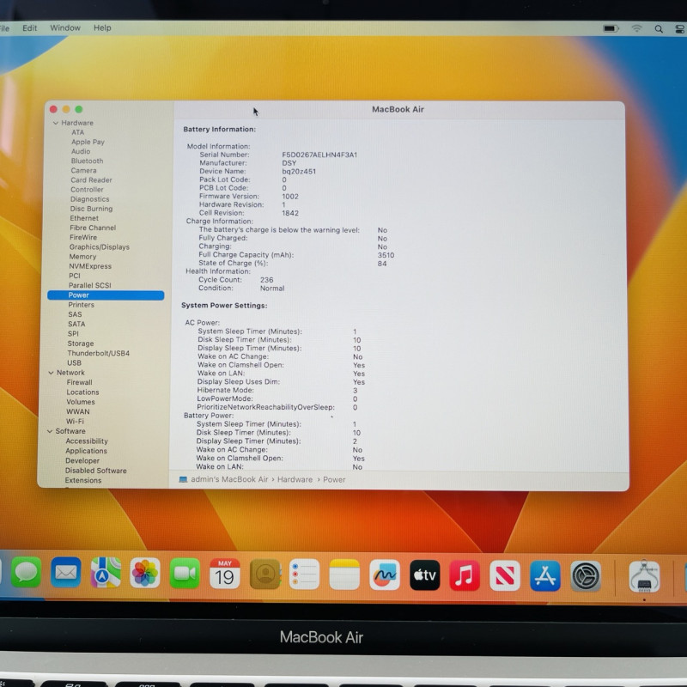The image size is (687, 687).
Task: Click Power in the path bar
Action: pos(334,480)
